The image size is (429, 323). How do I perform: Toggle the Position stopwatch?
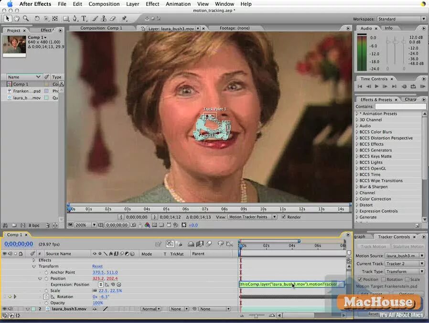pyautogui.click(x=46, y=279)
